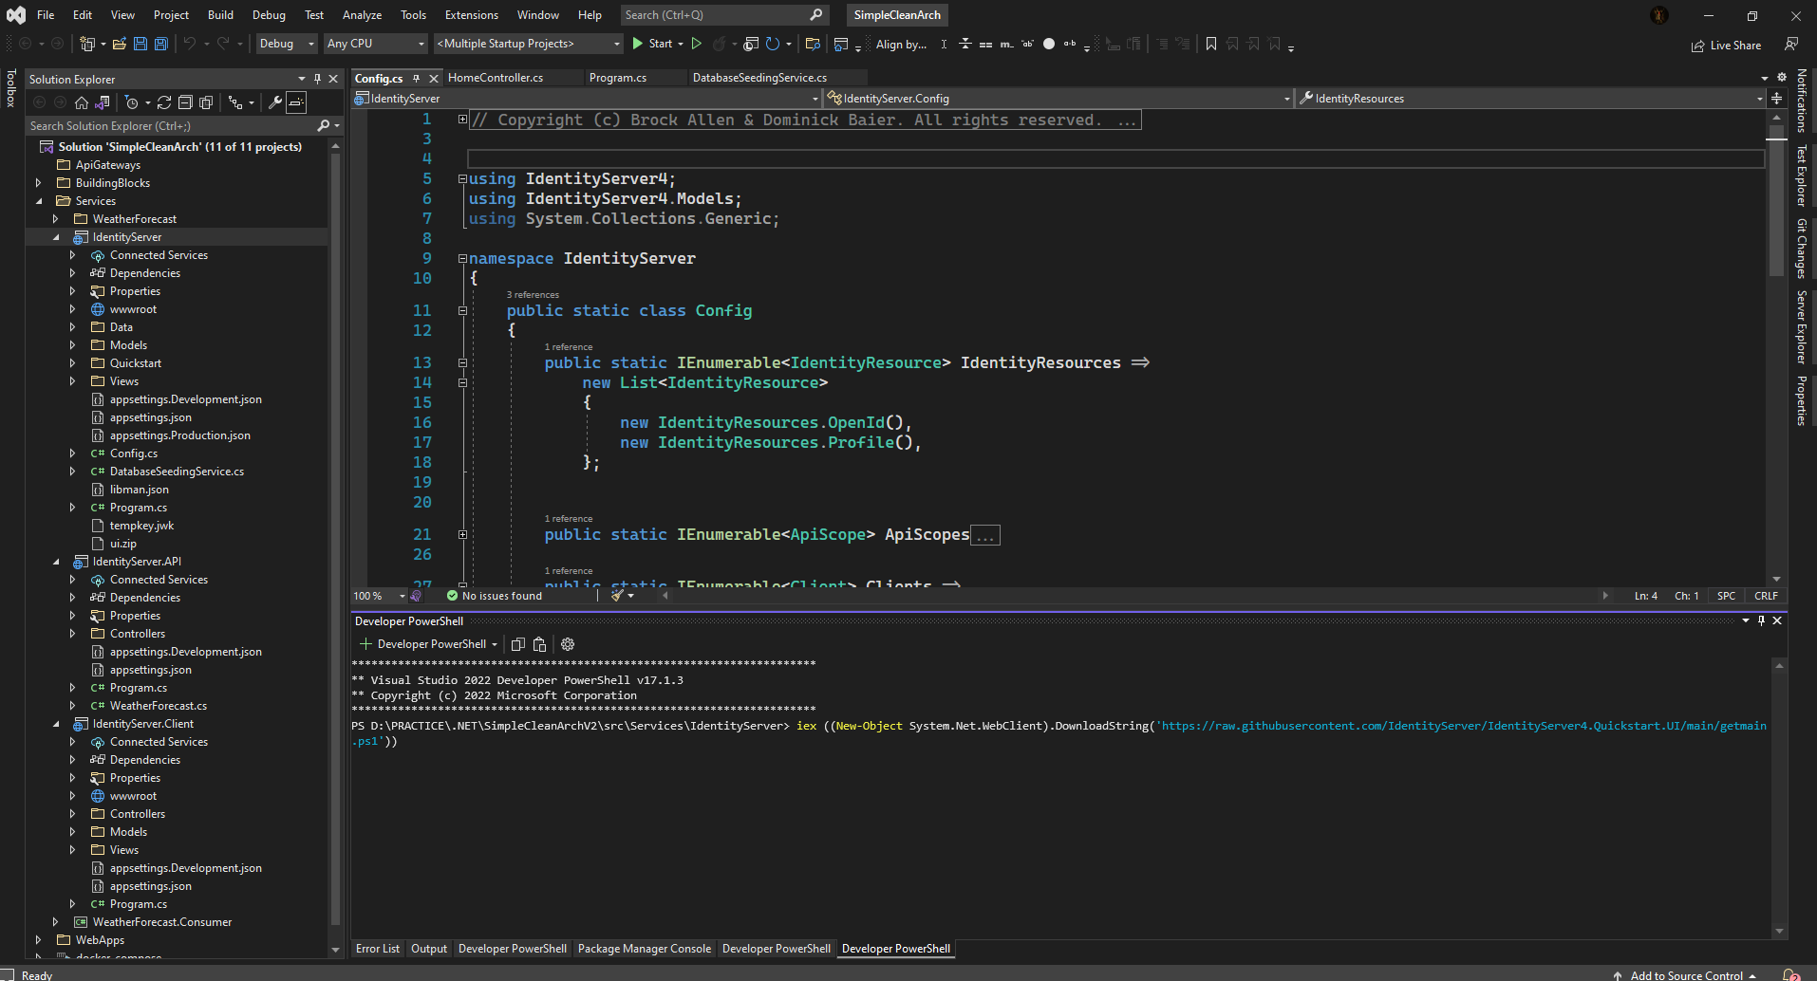1817x981 pixels.
Task: Click the toggle bookmark icon
Action: click(1211, 44)
